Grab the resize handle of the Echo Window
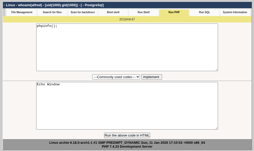 [x=216, y=128]
